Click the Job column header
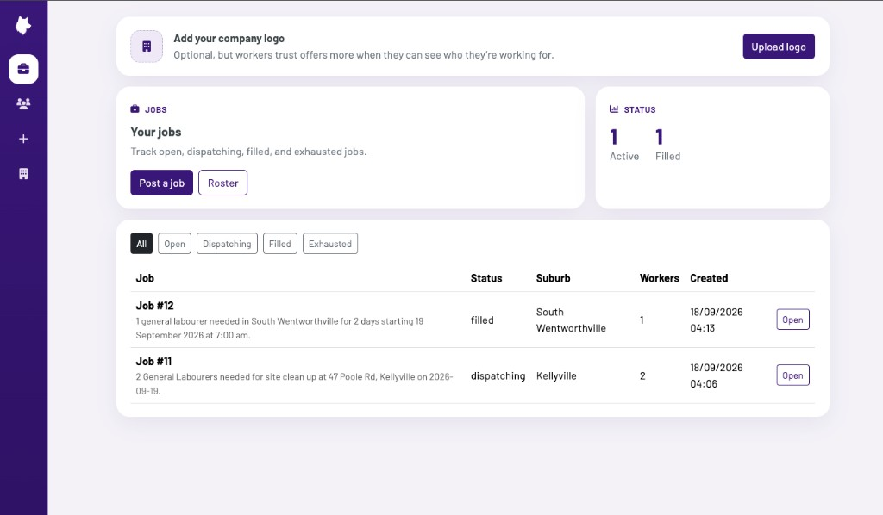883x515 pixels. click(145, 278)
